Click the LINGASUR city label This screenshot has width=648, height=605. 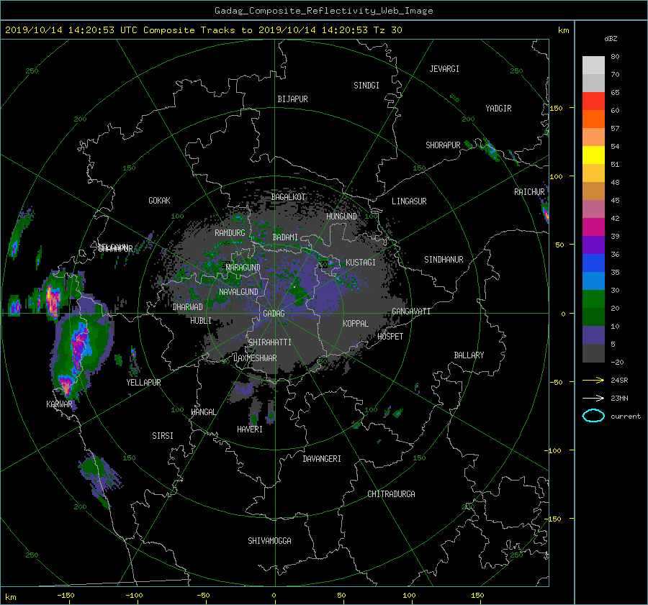tap(409, 201)
